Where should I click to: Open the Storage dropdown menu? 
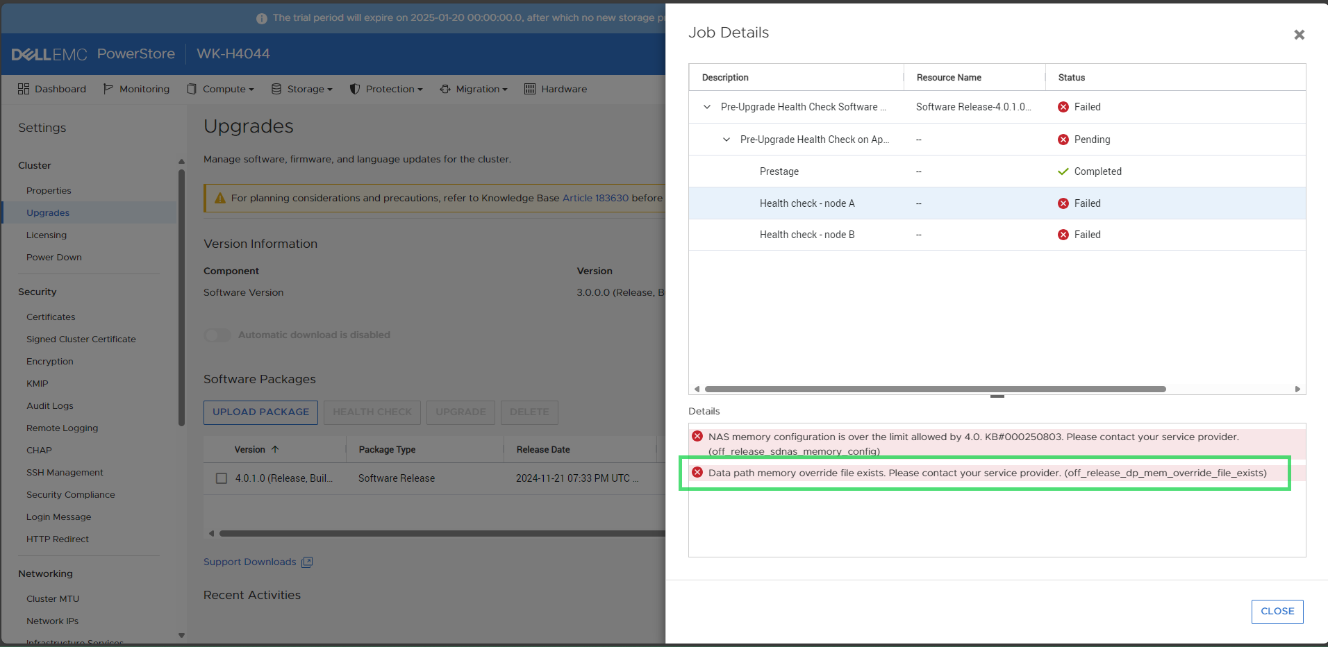click(x=302, y=89)
